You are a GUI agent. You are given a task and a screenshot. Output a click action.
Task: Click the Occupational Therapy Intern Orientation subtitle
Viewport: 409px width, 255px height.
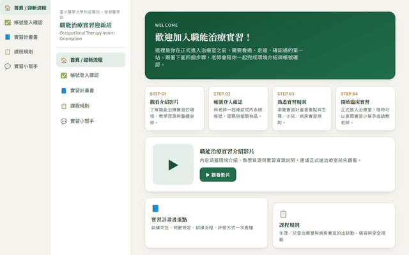(87, 36)
